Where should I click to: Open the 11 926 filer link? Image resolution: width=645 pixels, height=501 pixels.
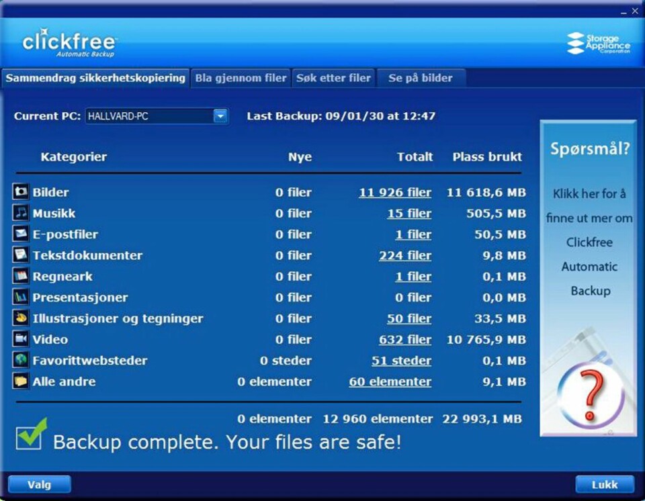coord(395,193)
